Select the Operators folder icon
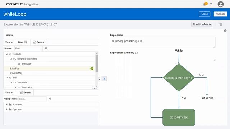Image resolution: width=230 pixels, height=129 pixels. pos(10,109)
